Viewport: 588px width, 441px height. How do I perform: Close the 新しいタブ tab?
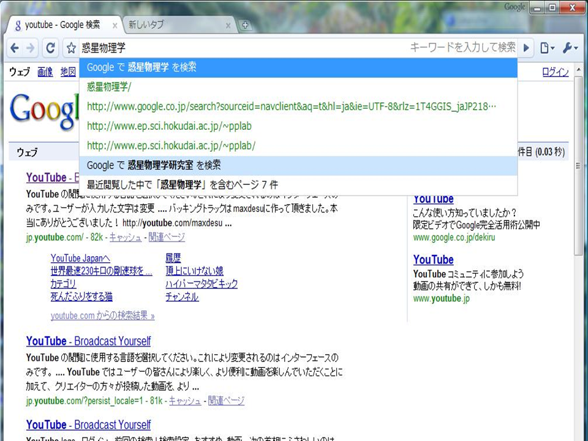228,26
